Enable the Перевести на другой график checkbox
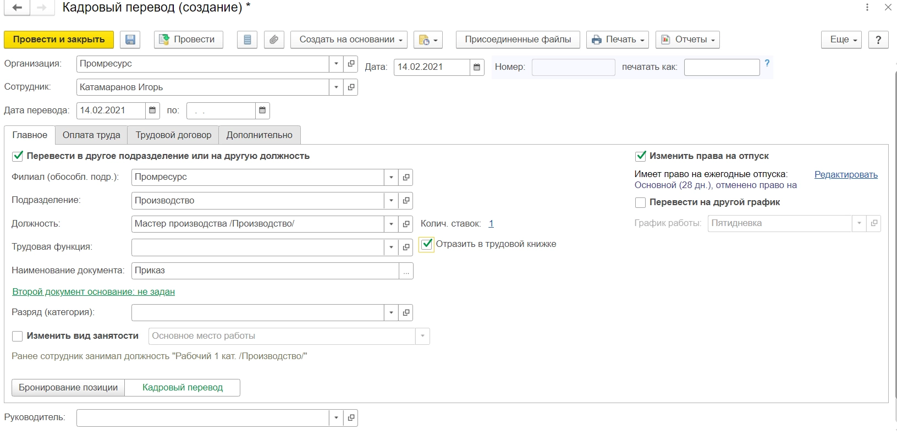897x435 pixels. (640, 202)
